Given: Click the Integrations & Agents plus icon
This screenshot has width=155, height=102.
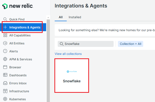Looking at the screenshot, I should coord(5,27).
